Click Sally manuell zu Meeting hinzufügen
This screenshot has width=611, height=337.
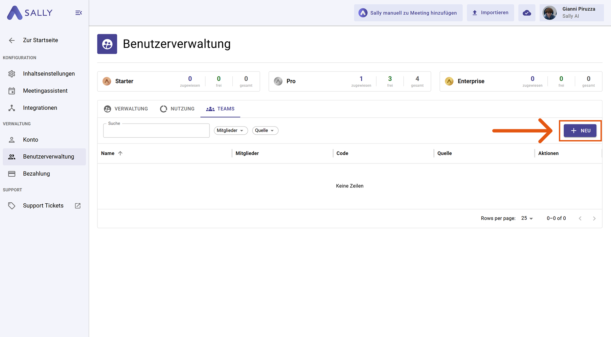pyautogui.click(x=408, y=13)
